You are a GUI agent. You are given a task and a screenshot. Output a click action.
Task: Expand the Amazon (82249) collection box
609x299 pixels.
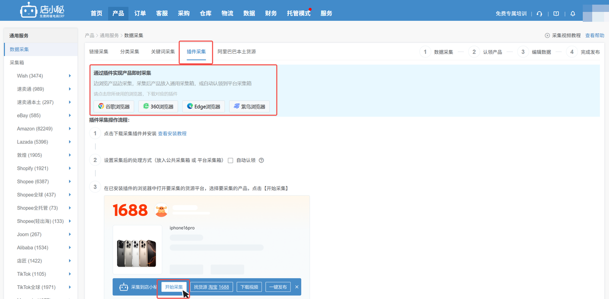70,129
